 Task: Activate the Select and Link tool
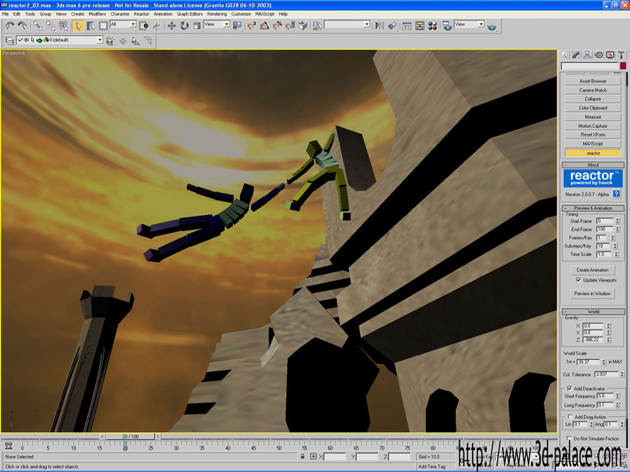38,26
